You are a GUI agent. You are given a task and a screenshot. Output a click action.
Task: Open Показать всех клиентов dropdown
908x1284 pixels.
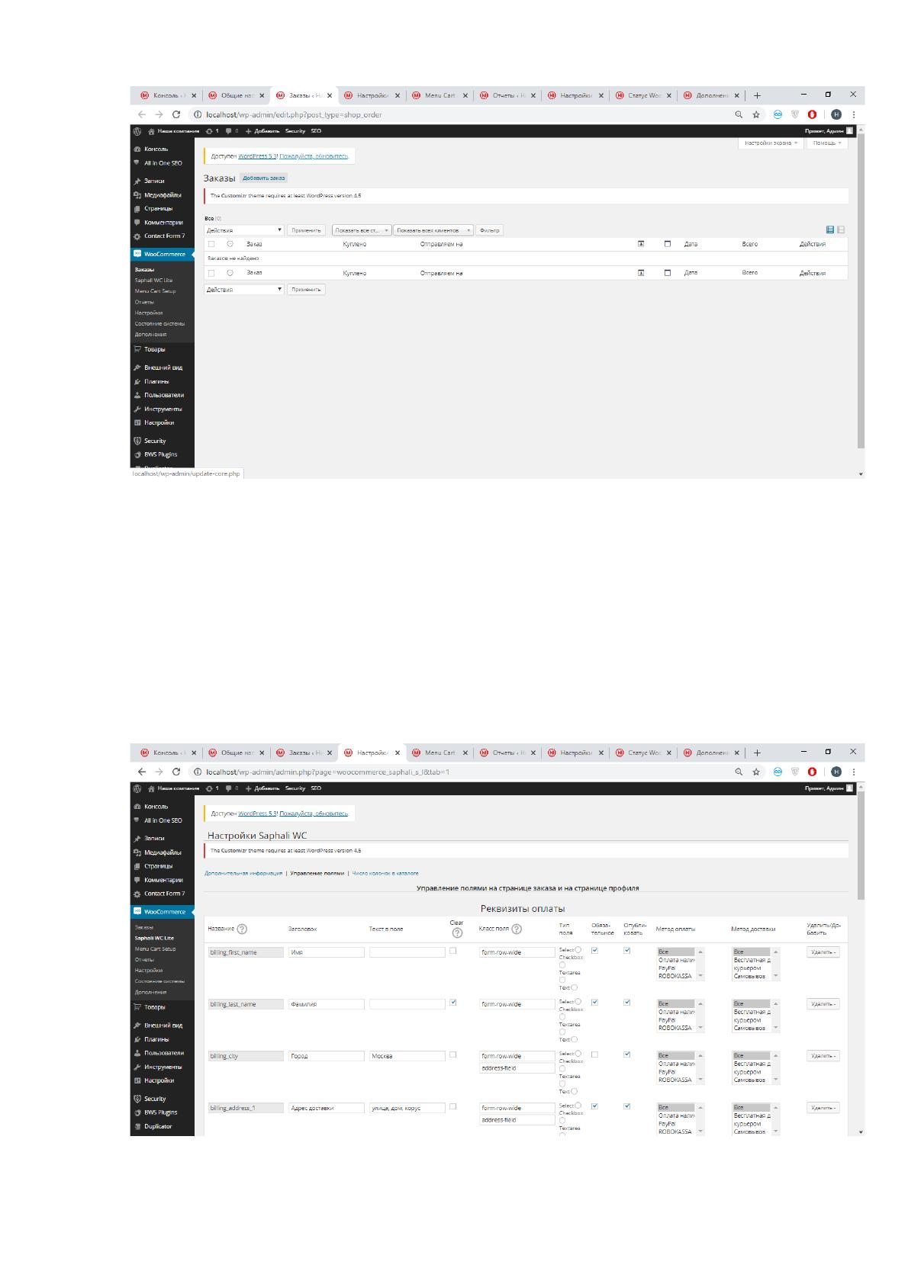434,230
